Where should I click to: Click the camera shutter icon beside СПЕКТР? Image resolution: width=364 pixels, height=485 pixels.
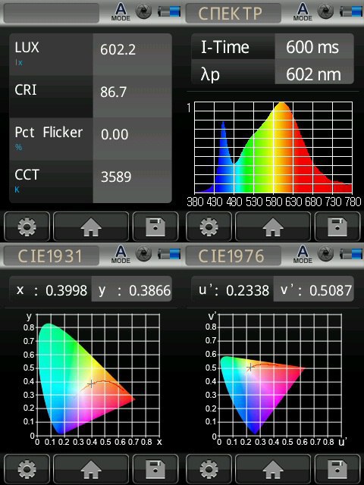(x=325, y=12)
